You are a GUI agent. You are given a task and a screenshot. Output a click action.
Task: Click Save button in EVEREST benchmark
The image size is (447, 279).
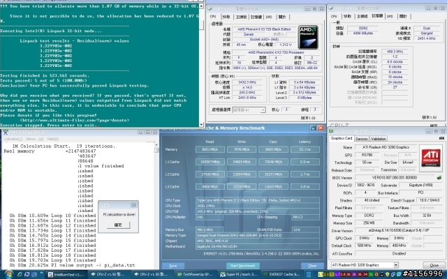coord(173,266)
